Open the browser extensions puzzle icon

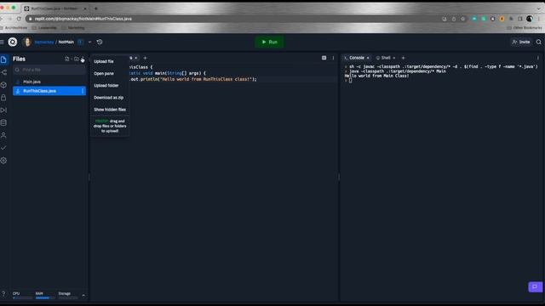(511, 19)
